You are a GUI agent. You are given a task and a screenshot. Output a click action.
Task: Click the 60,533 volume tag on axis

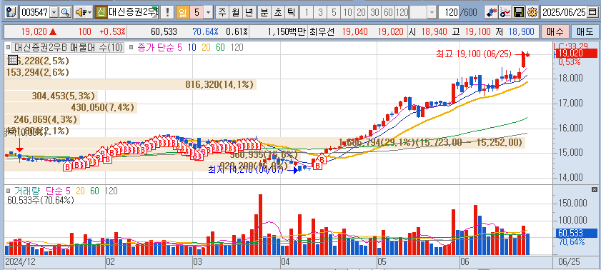pyautogui.click(x=577, y=233)
